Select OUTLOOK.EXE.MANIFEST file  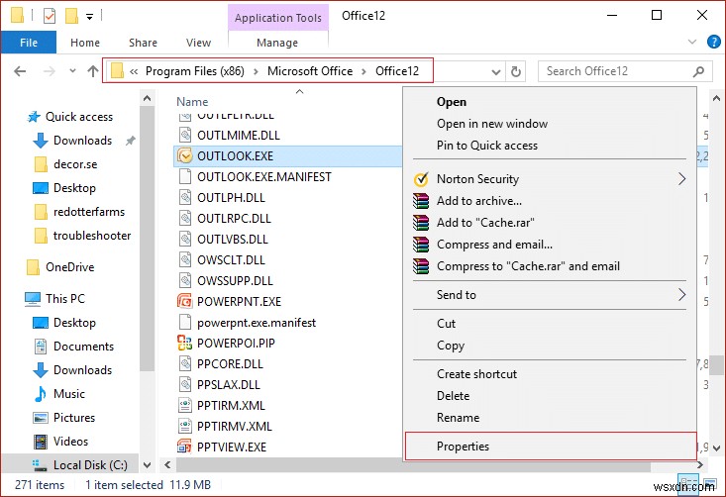(x=263, y=177)
